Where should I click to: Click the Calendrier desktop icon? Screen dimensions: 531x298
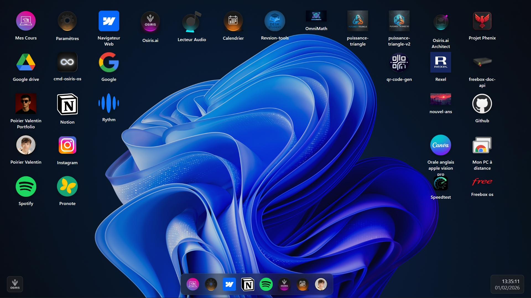(233, 21)
